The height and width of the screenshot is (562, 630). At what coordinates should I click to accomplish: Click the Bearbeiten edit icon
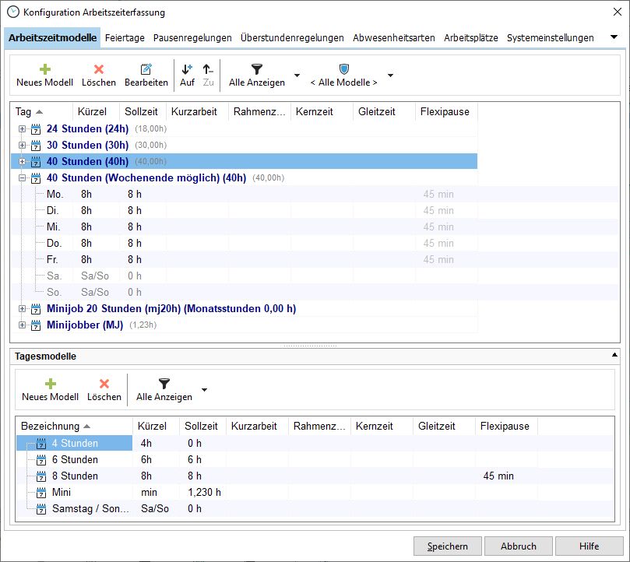pyautogui.click(x=146, y=69)
